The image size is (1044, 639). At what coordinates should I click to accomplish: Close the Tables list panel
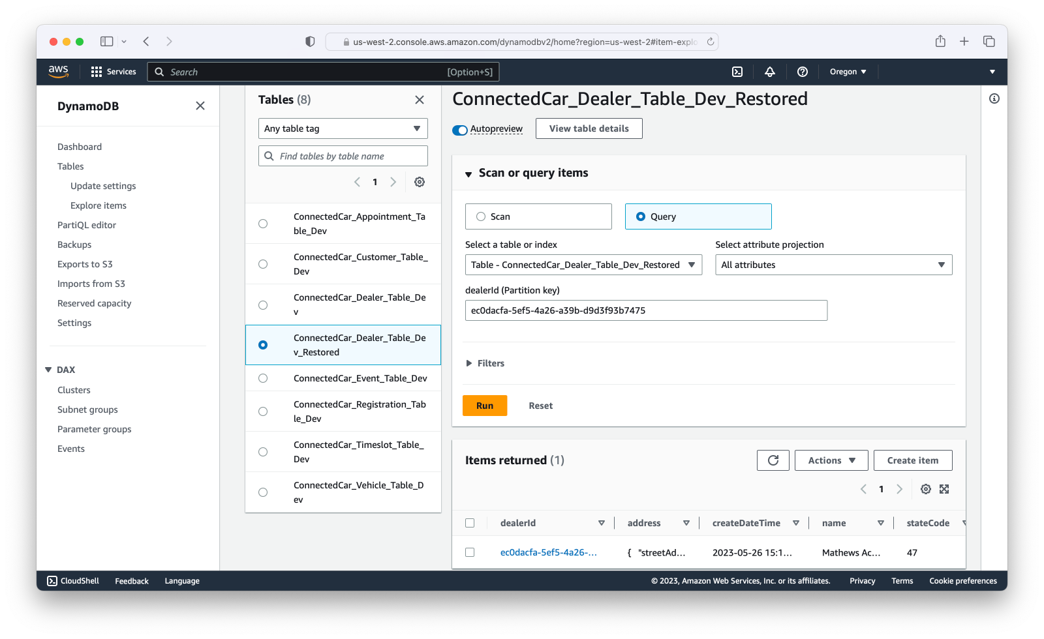[x=420, y=100]
